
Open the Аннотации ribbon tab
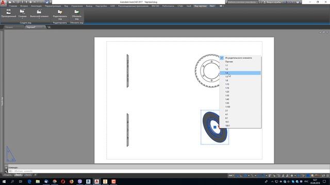pos(37,6)
